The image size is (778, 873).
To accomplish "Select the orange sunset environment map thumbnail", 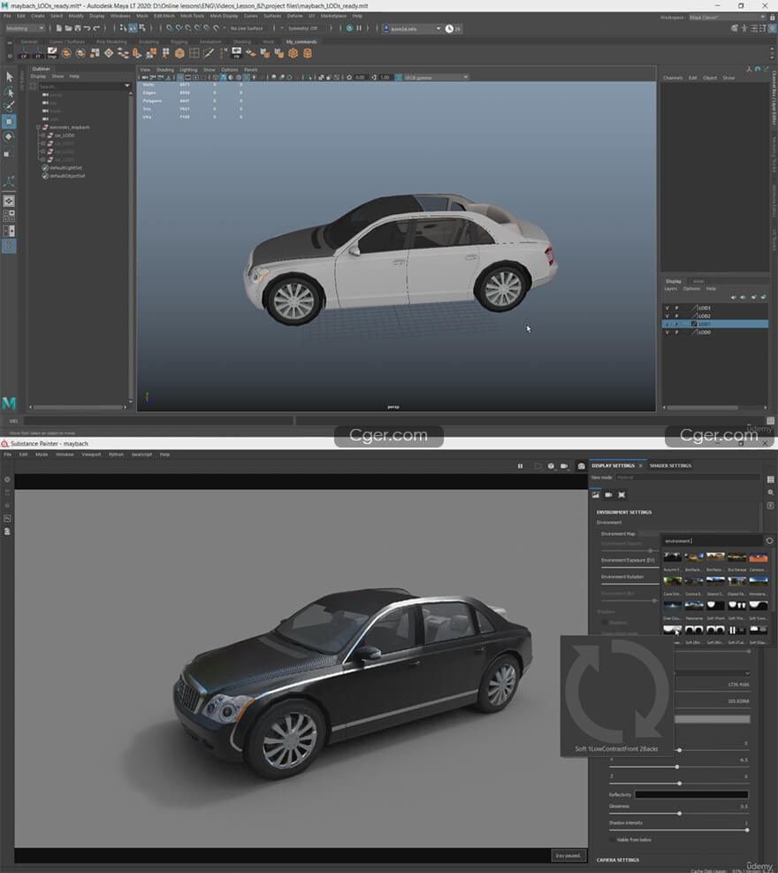I will click(x=758, y=558).
